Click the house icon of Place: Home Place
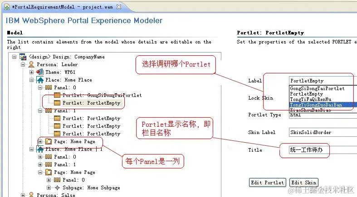The height and width of the screenshot is (197, 357). (x=40, y=80)
